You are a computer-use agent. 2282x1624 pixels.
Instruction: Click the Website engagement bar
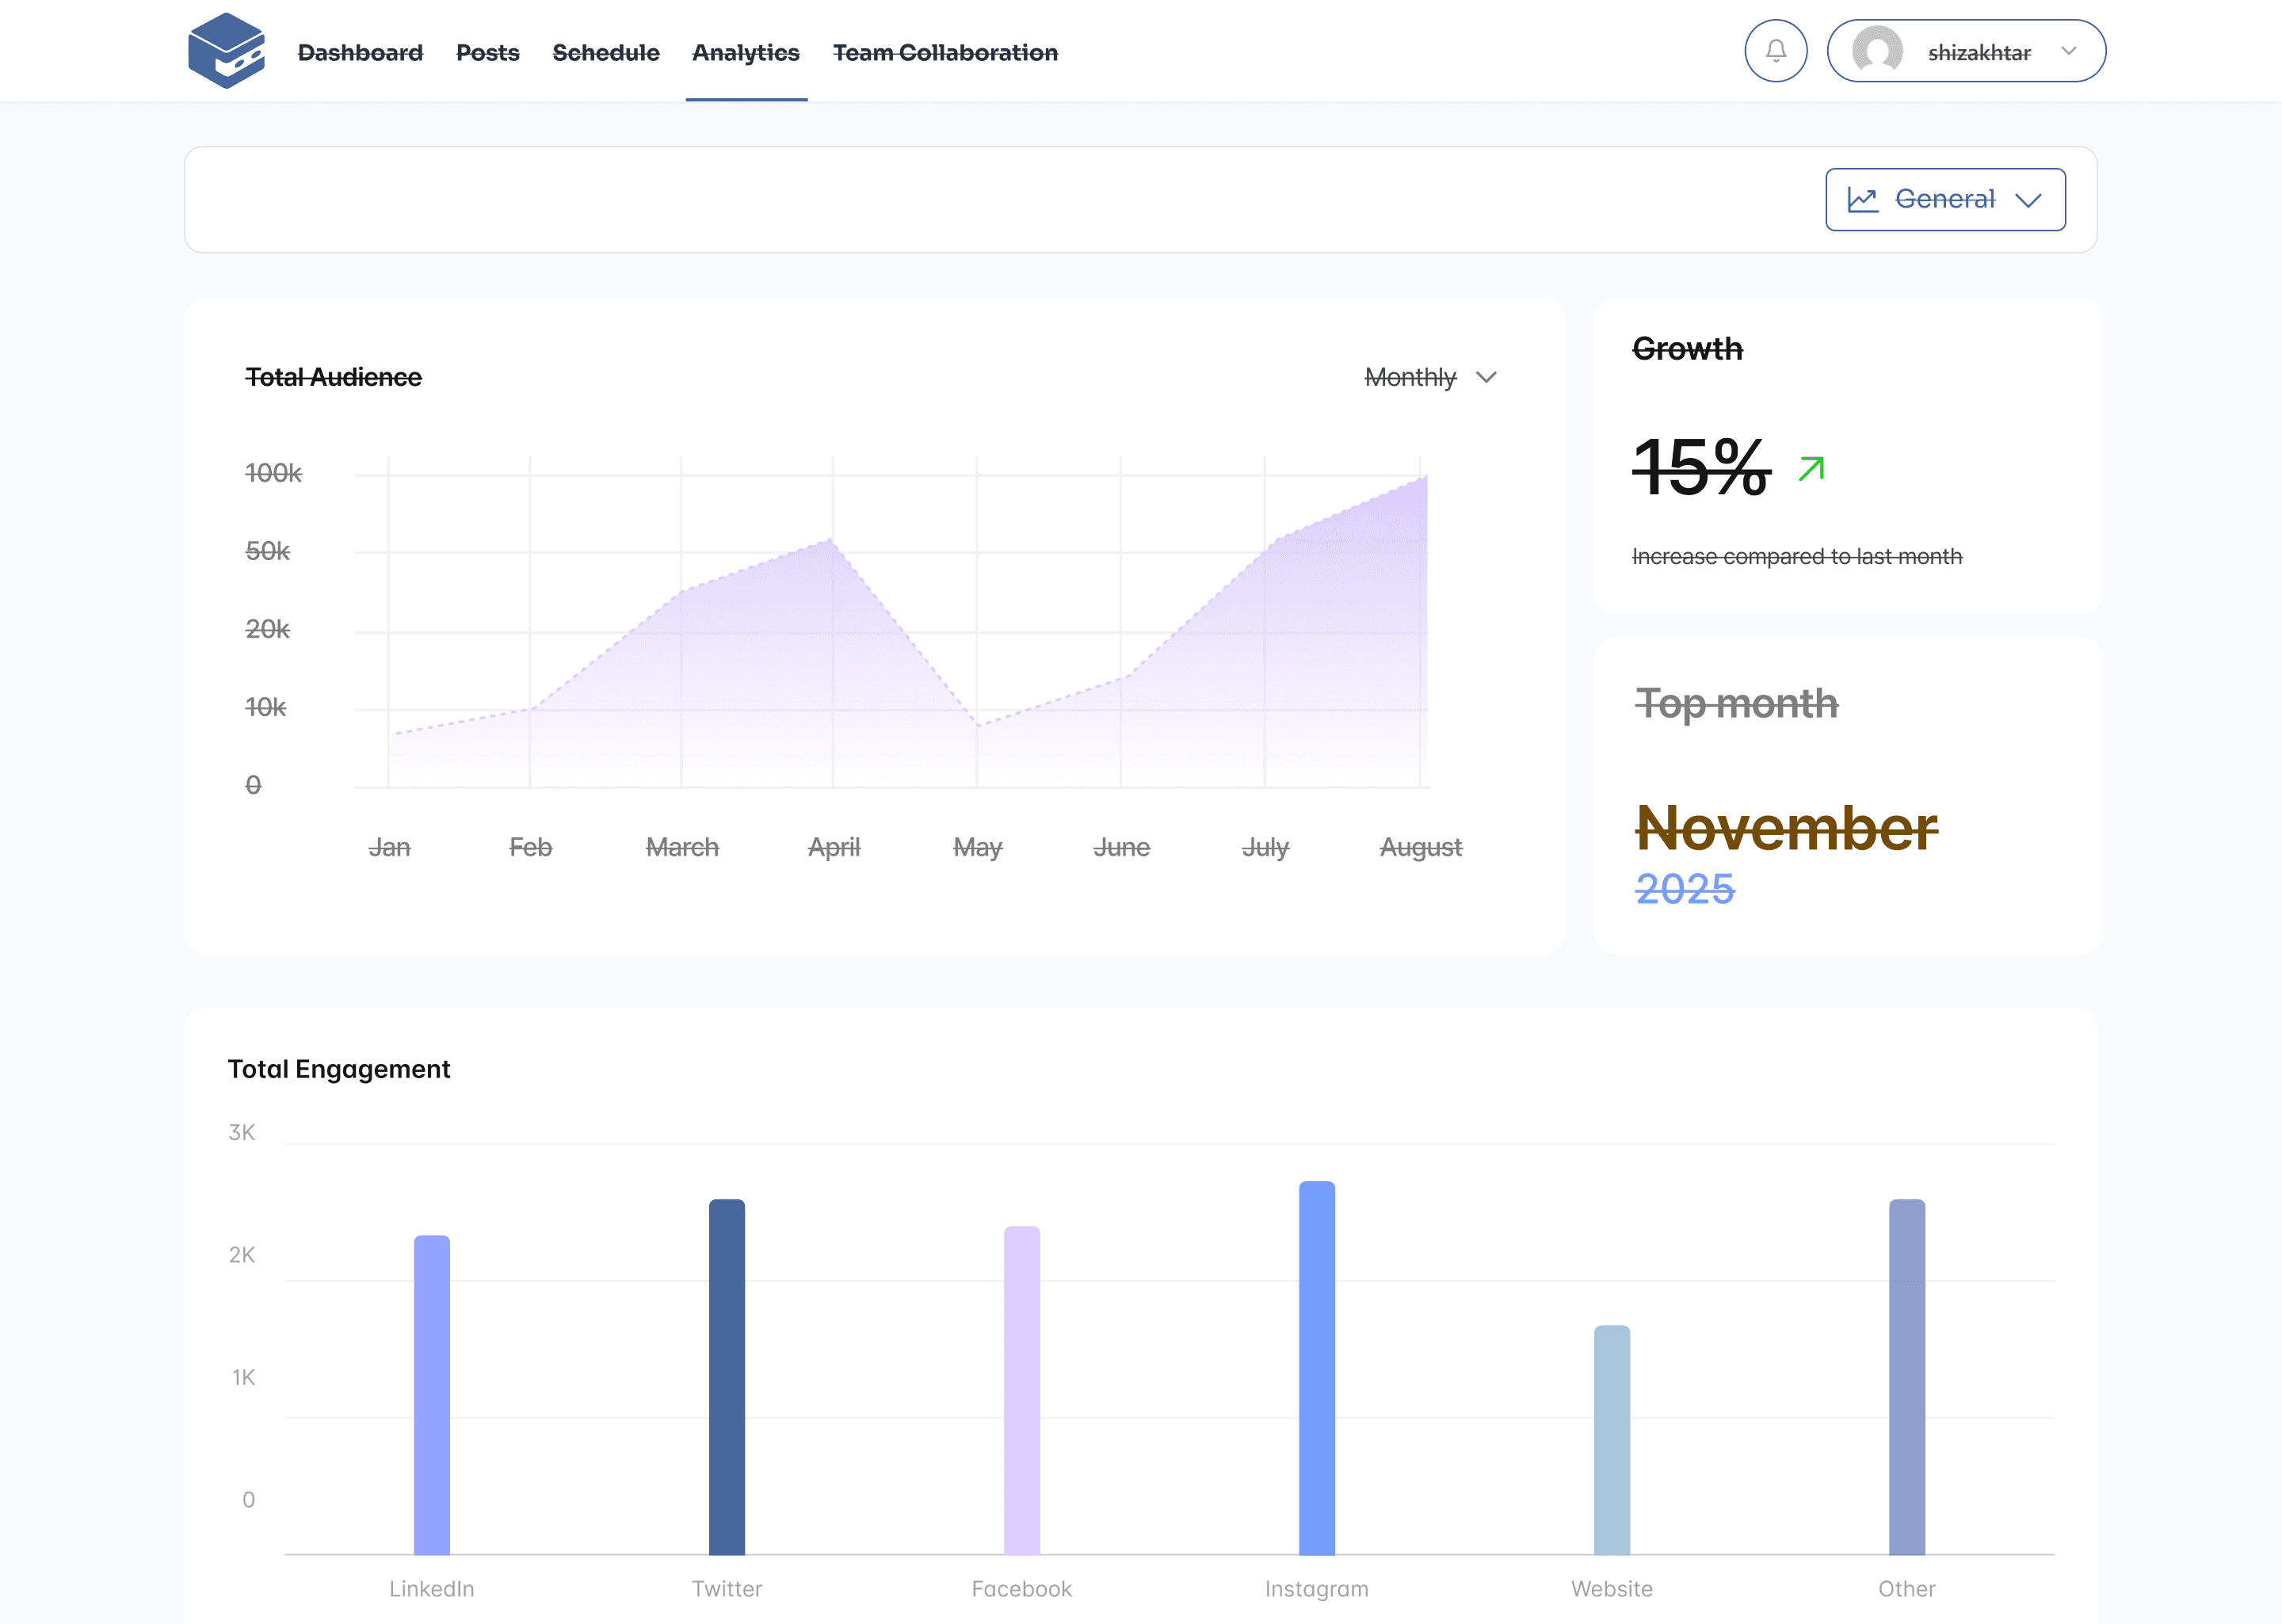1611,1439
